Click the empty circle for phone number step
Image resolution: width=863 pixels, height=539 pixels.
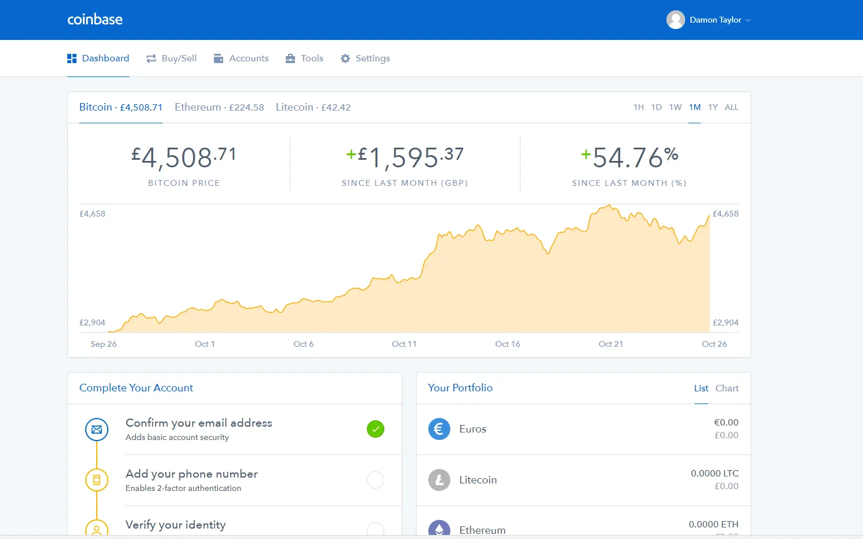(376, 480)
